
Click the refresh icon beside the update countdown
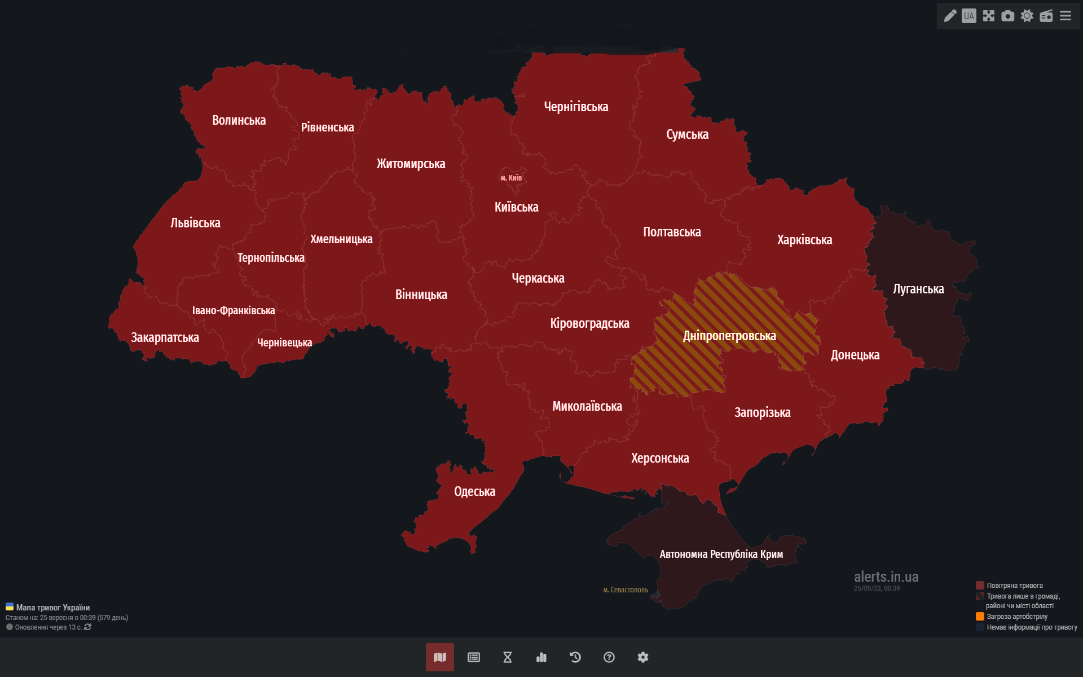[x=87, y=627]
